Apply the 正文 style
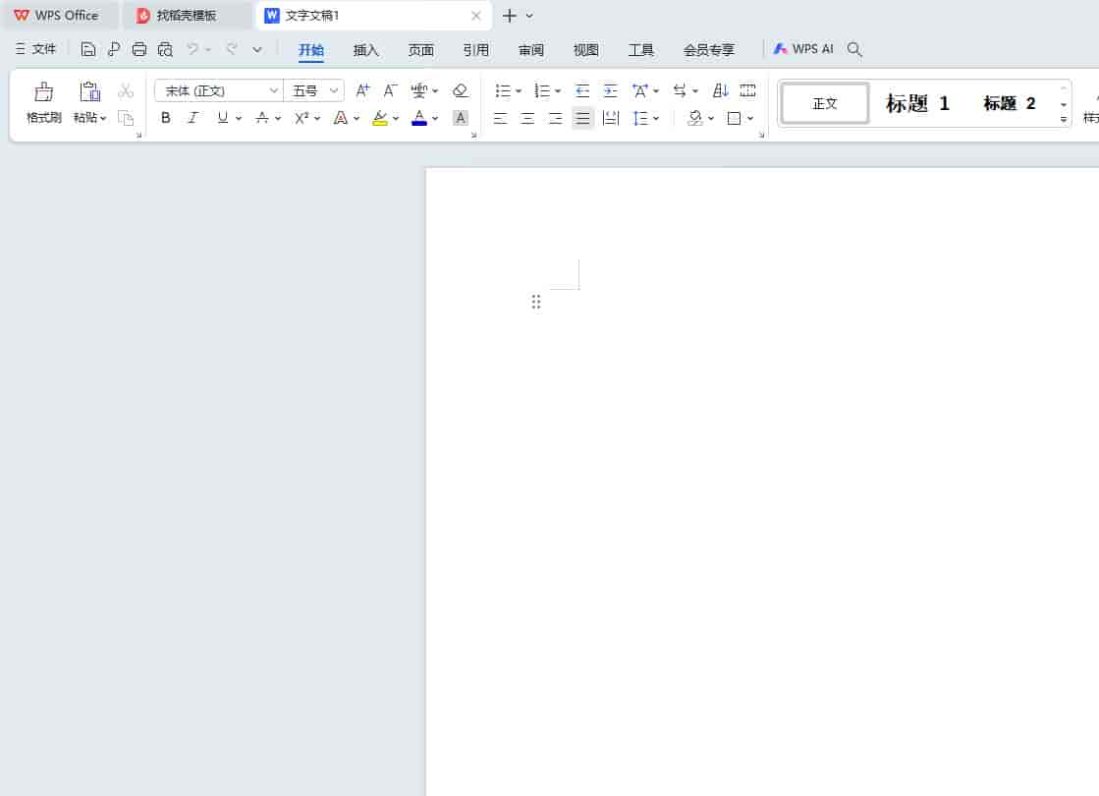Viewport: 1099px width, 796px height. 825,103
